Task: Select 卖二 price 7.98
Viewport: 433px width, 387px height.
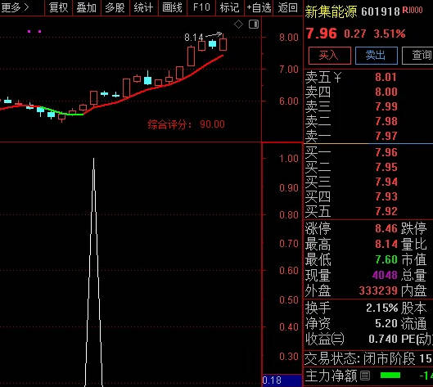Action: (x=386, y=121)
